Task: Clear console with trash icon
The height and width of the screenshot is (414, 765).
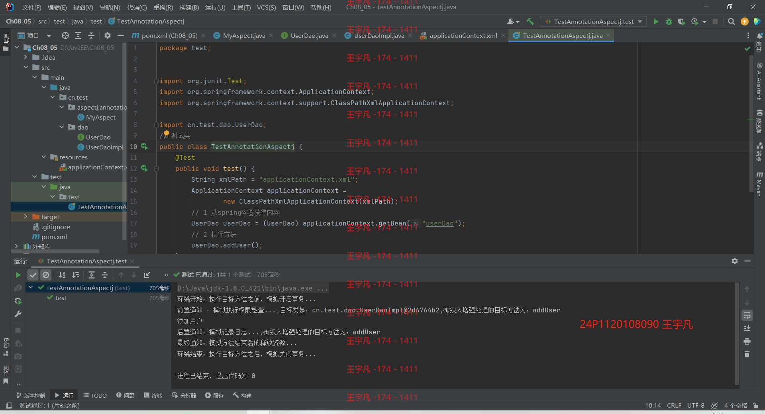Action: (x=747, y=354)
